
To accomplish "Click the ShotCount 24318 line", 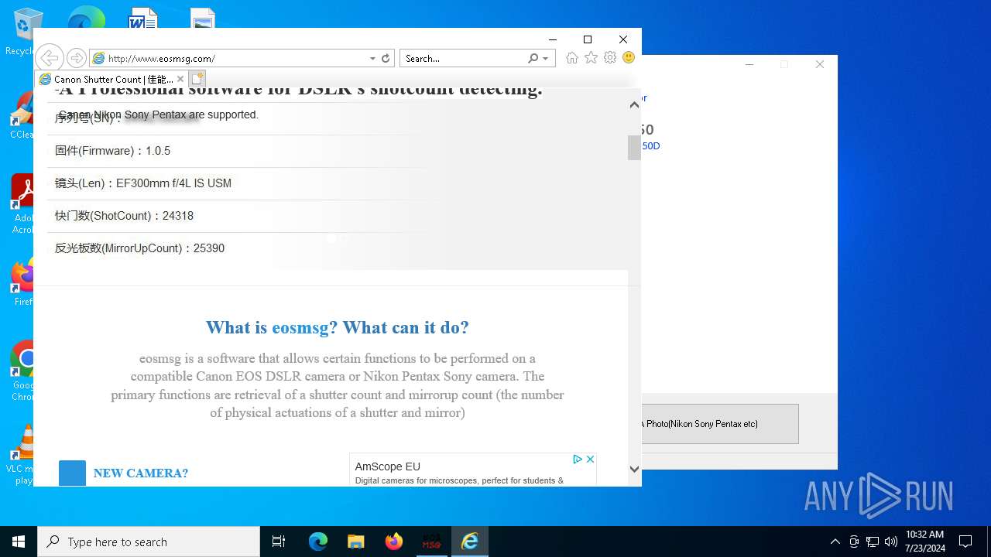I will (x=124, y=216).
